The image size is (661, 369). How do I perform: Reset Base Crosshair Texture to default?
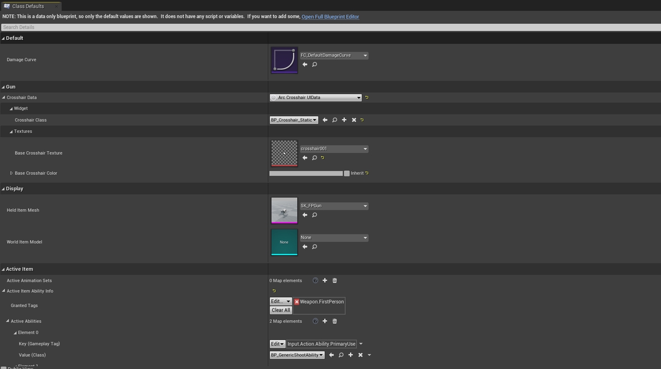pos(323,158)
